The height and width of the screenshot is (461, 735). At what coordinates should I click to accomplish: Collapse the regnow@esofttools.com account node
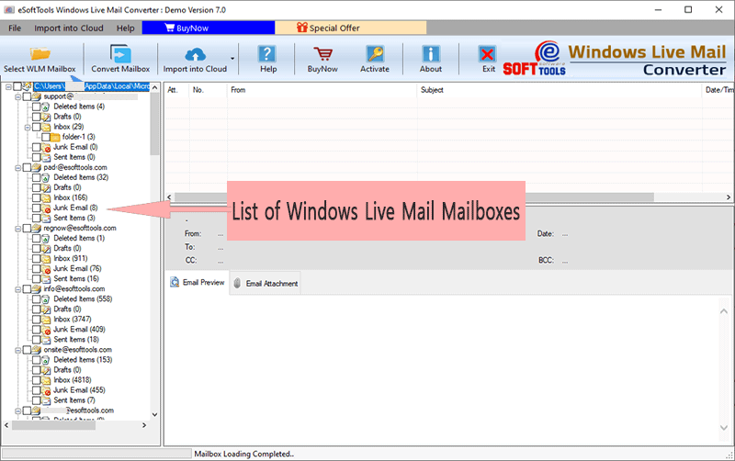(x=17, y=229)
